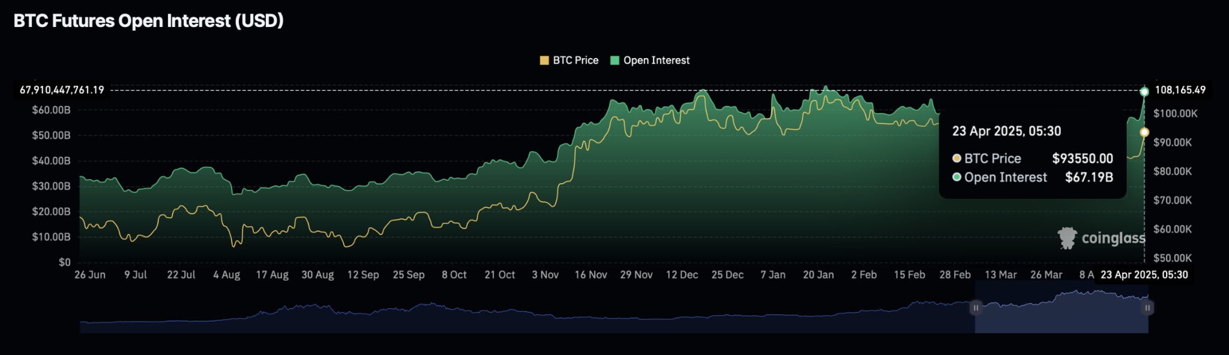Click the 26 Jun date label
1229x355 pixels.
(90, 275)
